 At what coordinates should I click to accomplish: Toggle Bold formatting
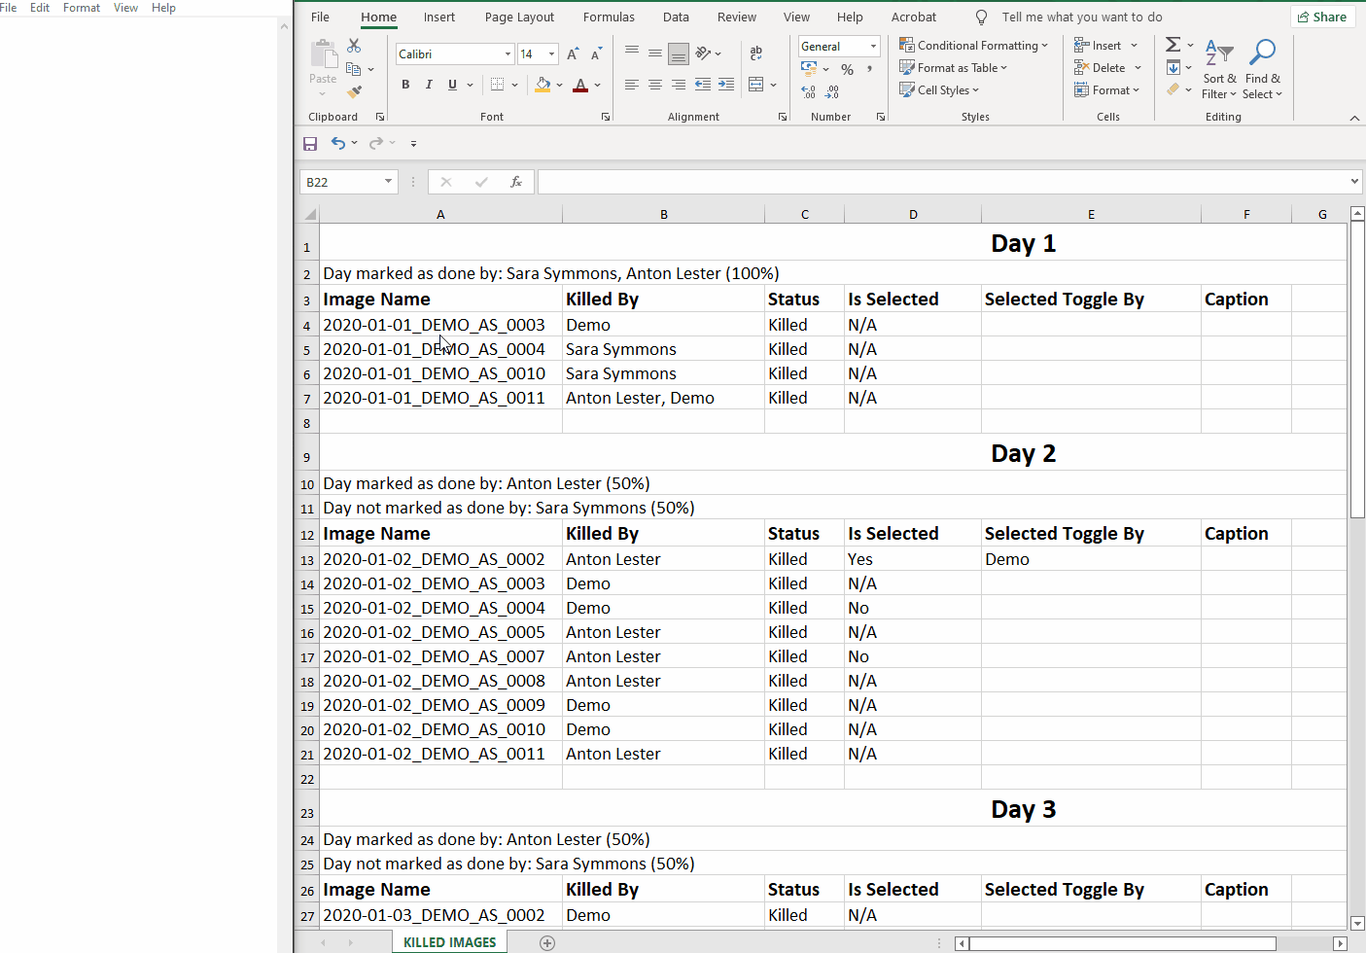(x=405, y=85)
